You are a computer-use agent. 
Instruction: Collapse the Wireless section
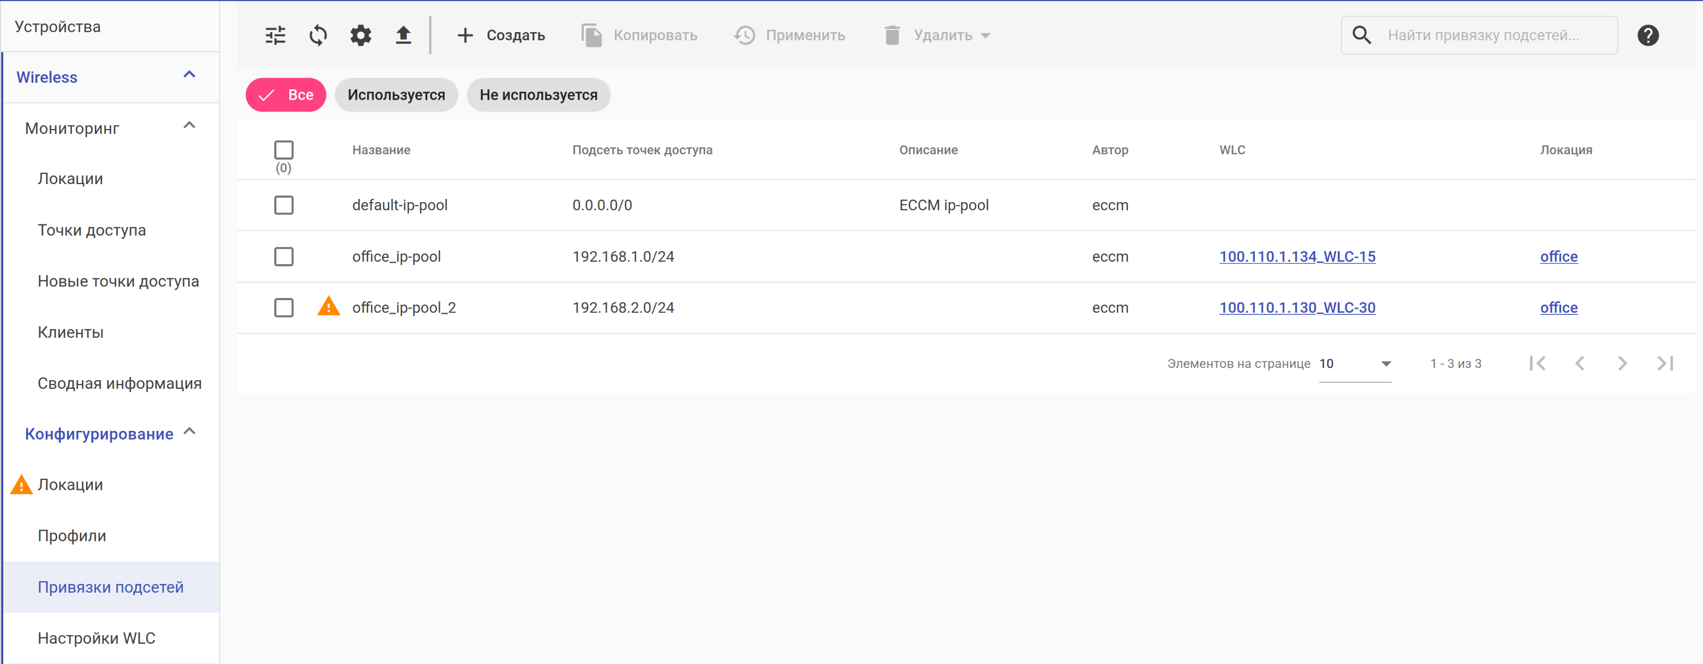(x=189, y=75)
